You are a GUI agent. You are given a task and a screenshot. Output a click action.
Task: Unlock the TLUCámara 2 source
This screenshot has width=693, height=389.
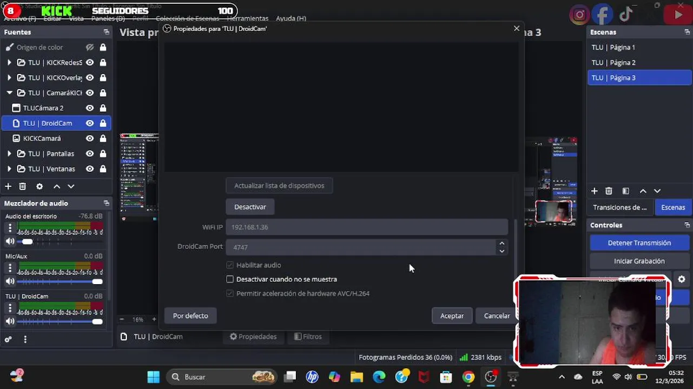[x=103, y=108]
